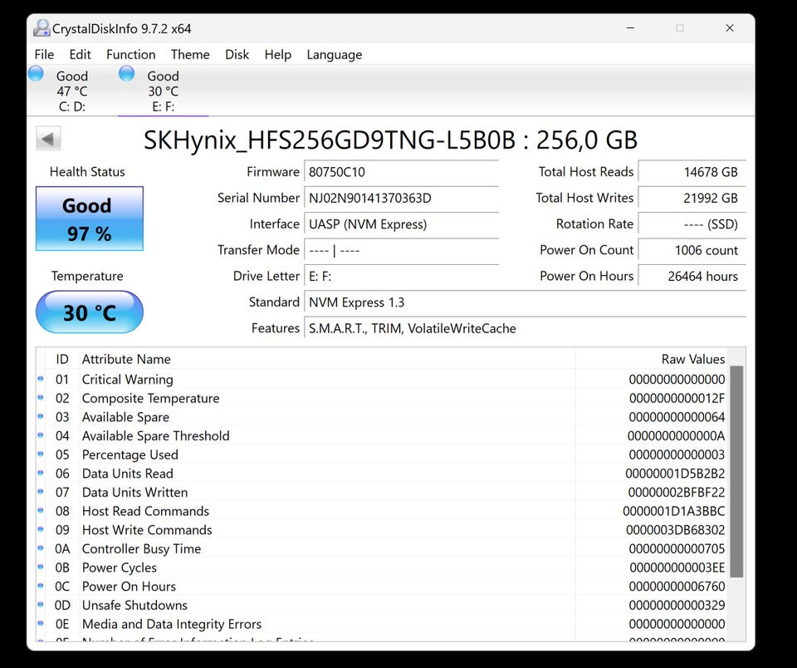Open the File menu

(x=44, y=55)
